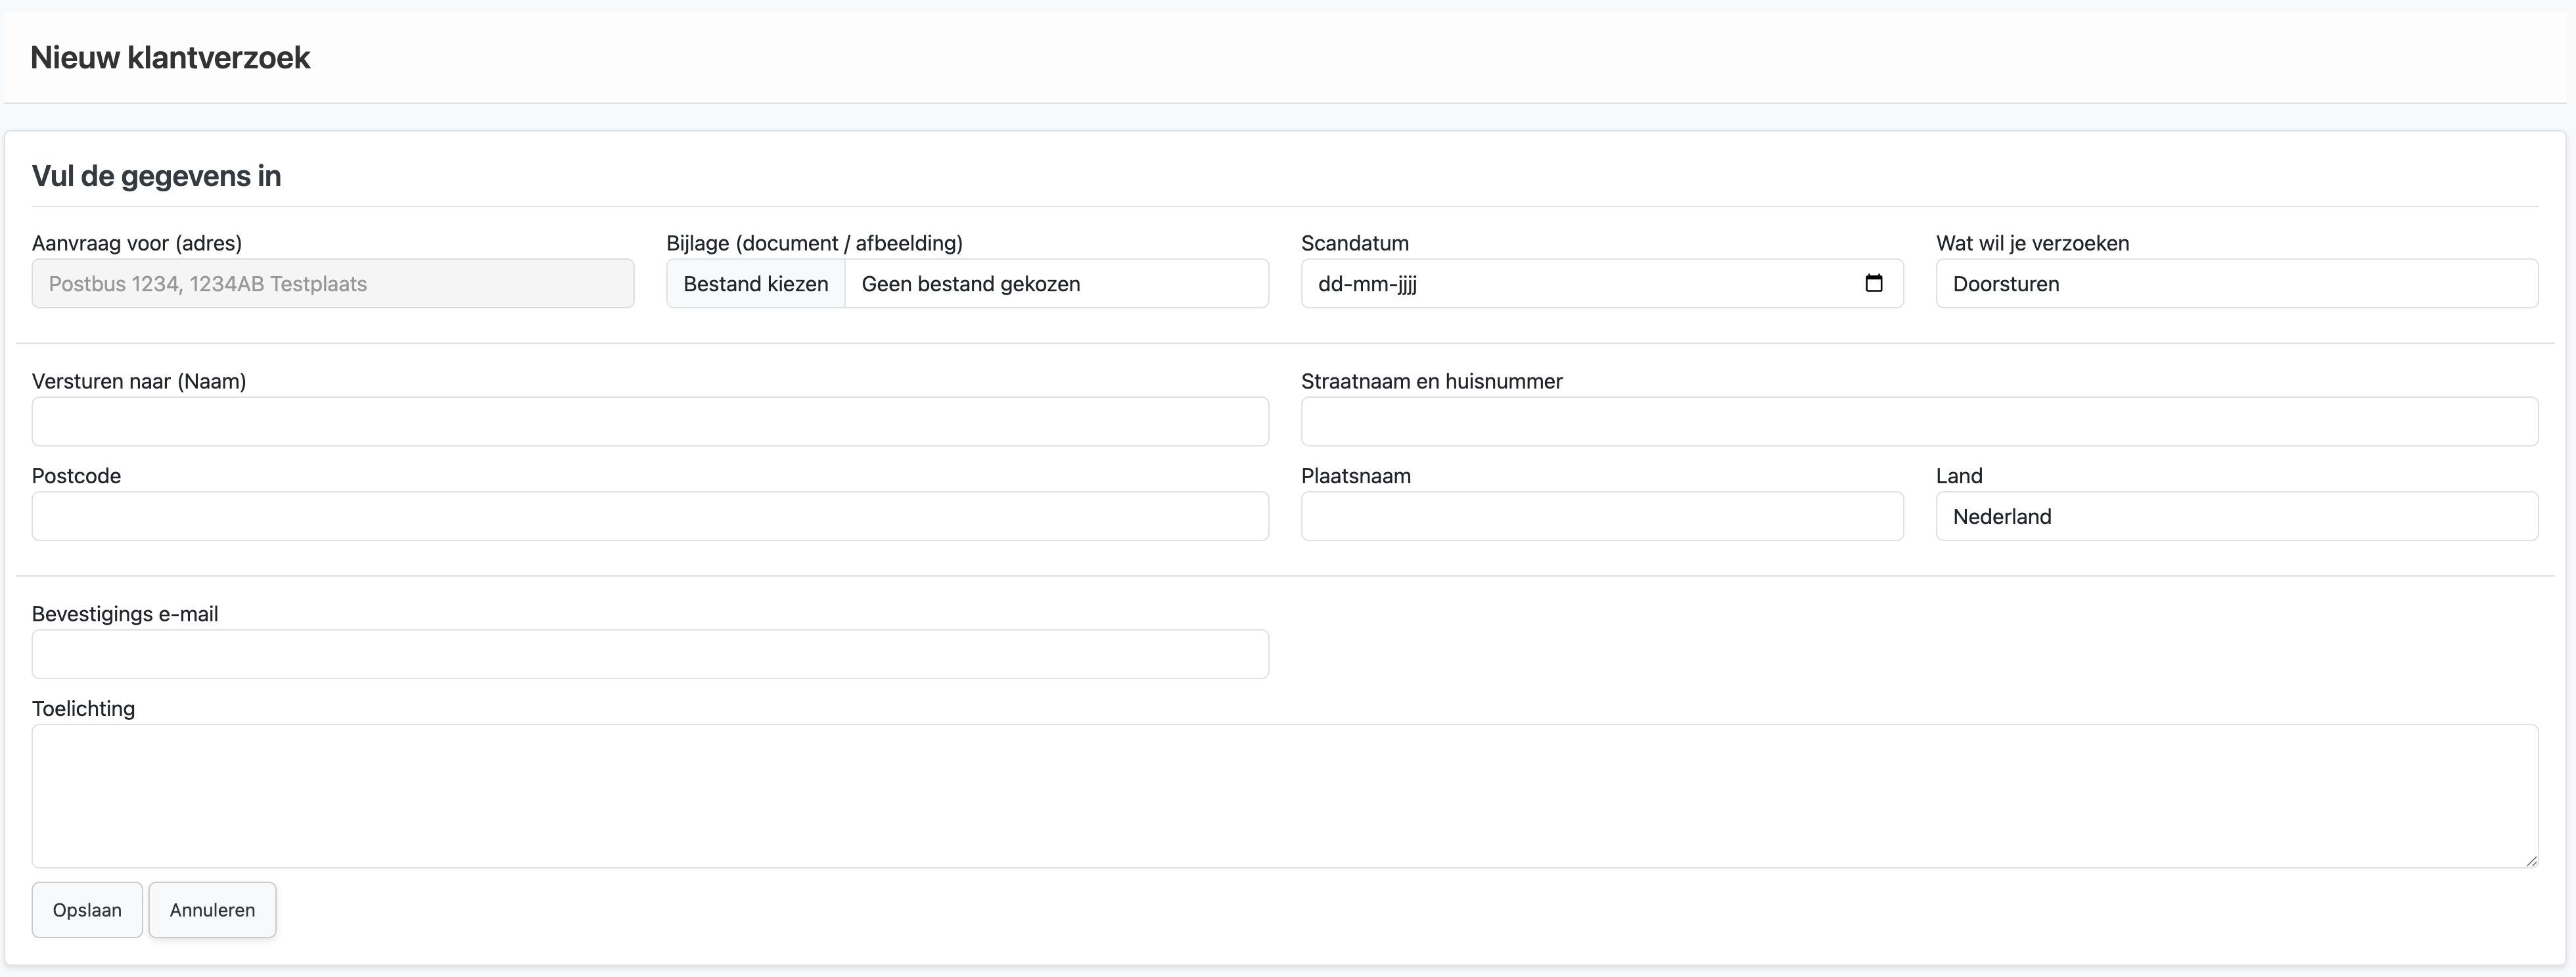The image size is (2576, 977).
Task: Grab the Toelichting textarea resize handle
Action: point(2531,860)
